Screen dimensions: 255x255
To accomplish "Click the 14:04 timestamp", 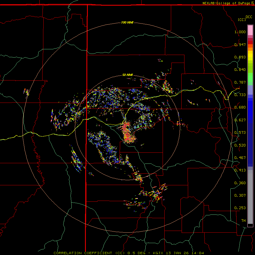I will tap(198, 253).
